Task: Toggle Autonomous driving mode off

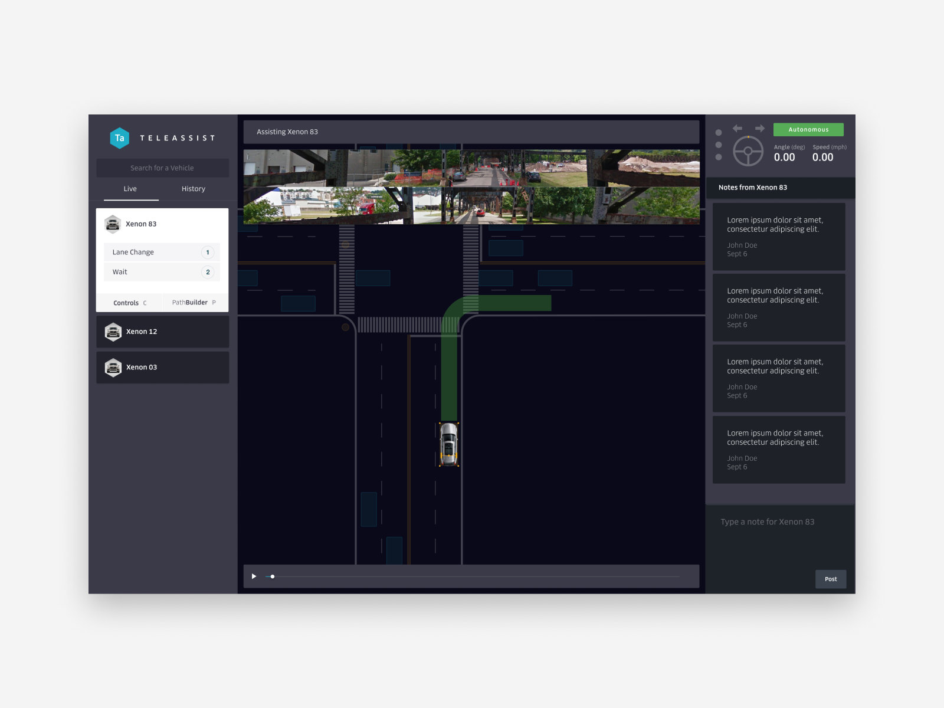Action: pyautogui.click(x=808, y=129)
